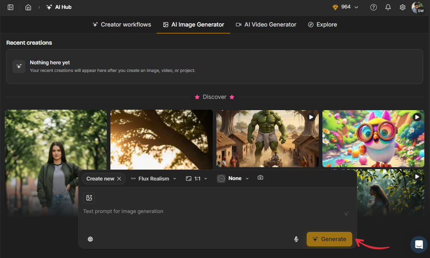
Task: Select the AI Image Generator tab
Action: tap(193, 25)
